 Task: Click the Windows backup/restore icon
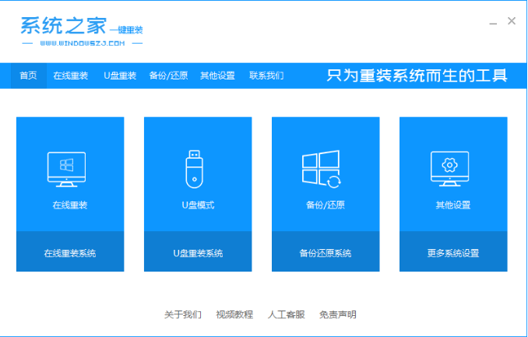(322, 169)
